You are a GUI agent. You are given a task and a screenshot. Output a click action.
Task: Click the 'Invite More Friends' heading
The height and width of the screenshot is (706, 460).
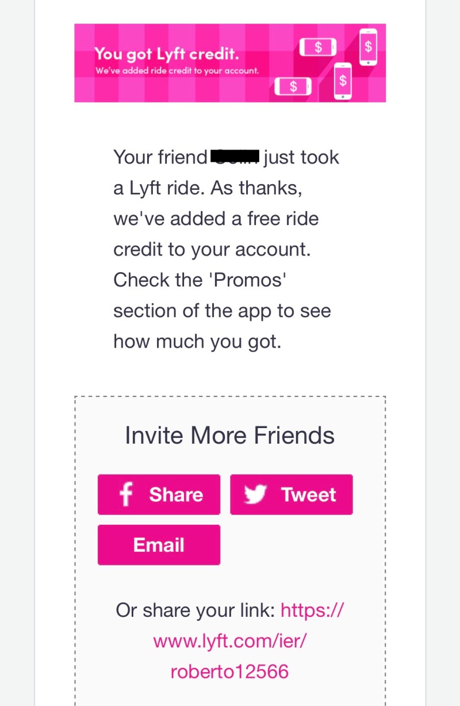click(230, 436)
